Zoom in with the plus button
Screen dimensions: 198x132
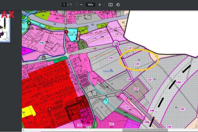tap(100, 5)
